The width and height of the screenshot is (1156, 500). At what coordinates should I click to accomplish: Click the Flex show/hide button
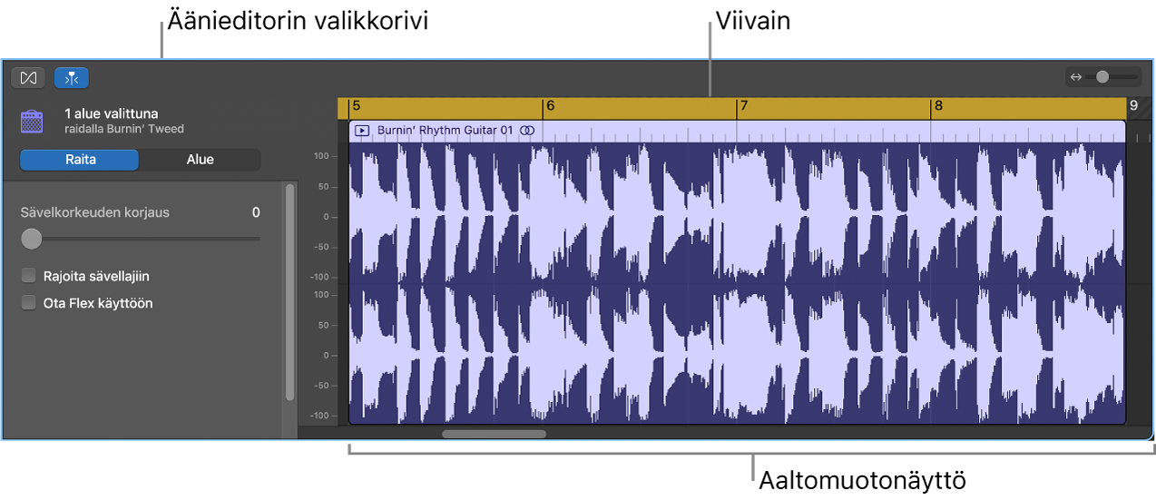click(x=28, y=78)
